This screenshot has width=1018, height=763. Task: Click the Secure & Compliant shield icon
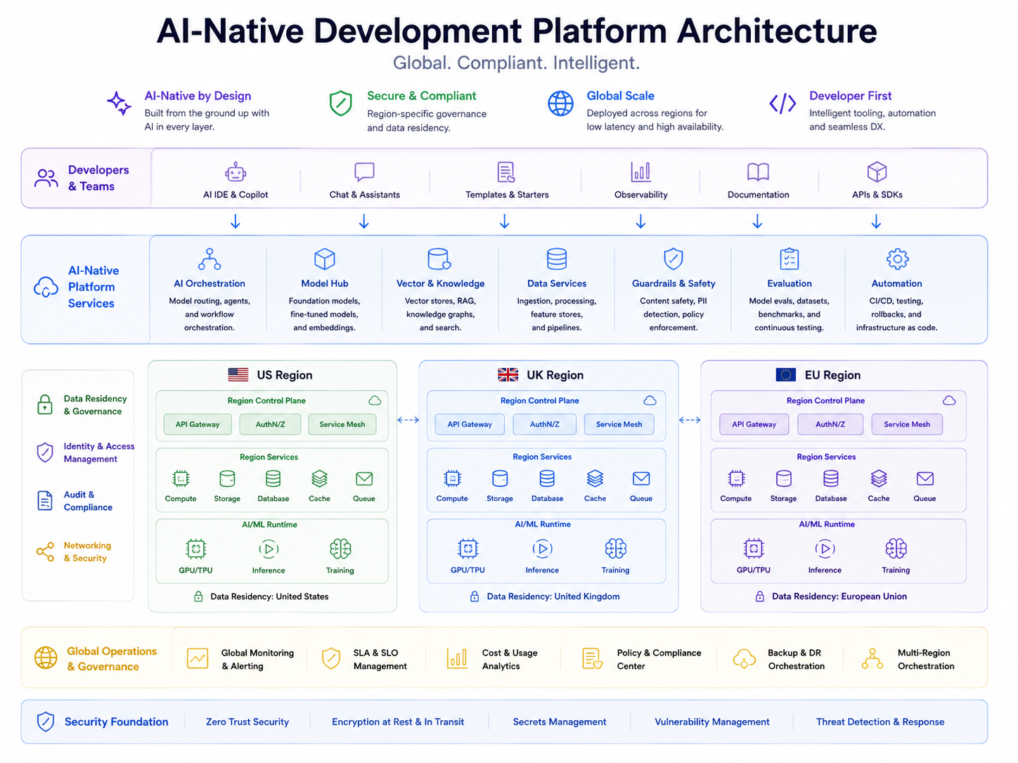[341, 103]
